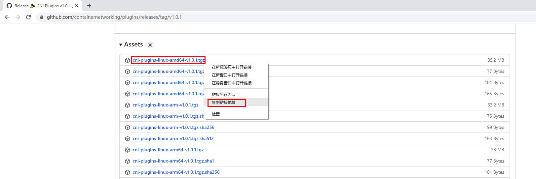This screenshot has width=536, height=179.
Task: Click '链接另存为...' in the context menu
Action: (223, 95)
